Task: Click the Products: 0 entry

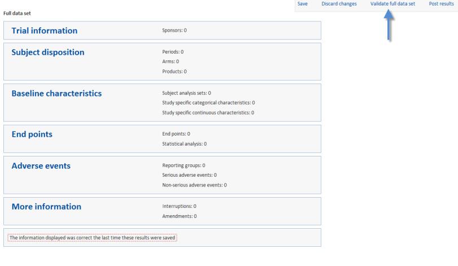Action: [175, 72]
